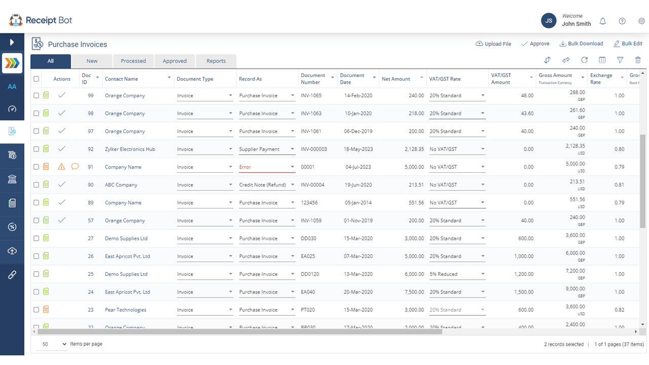Expand the items per page dropdown
The width and height of the screenshot is (649, 365).
pyautogui.click(x=54, y=344)
